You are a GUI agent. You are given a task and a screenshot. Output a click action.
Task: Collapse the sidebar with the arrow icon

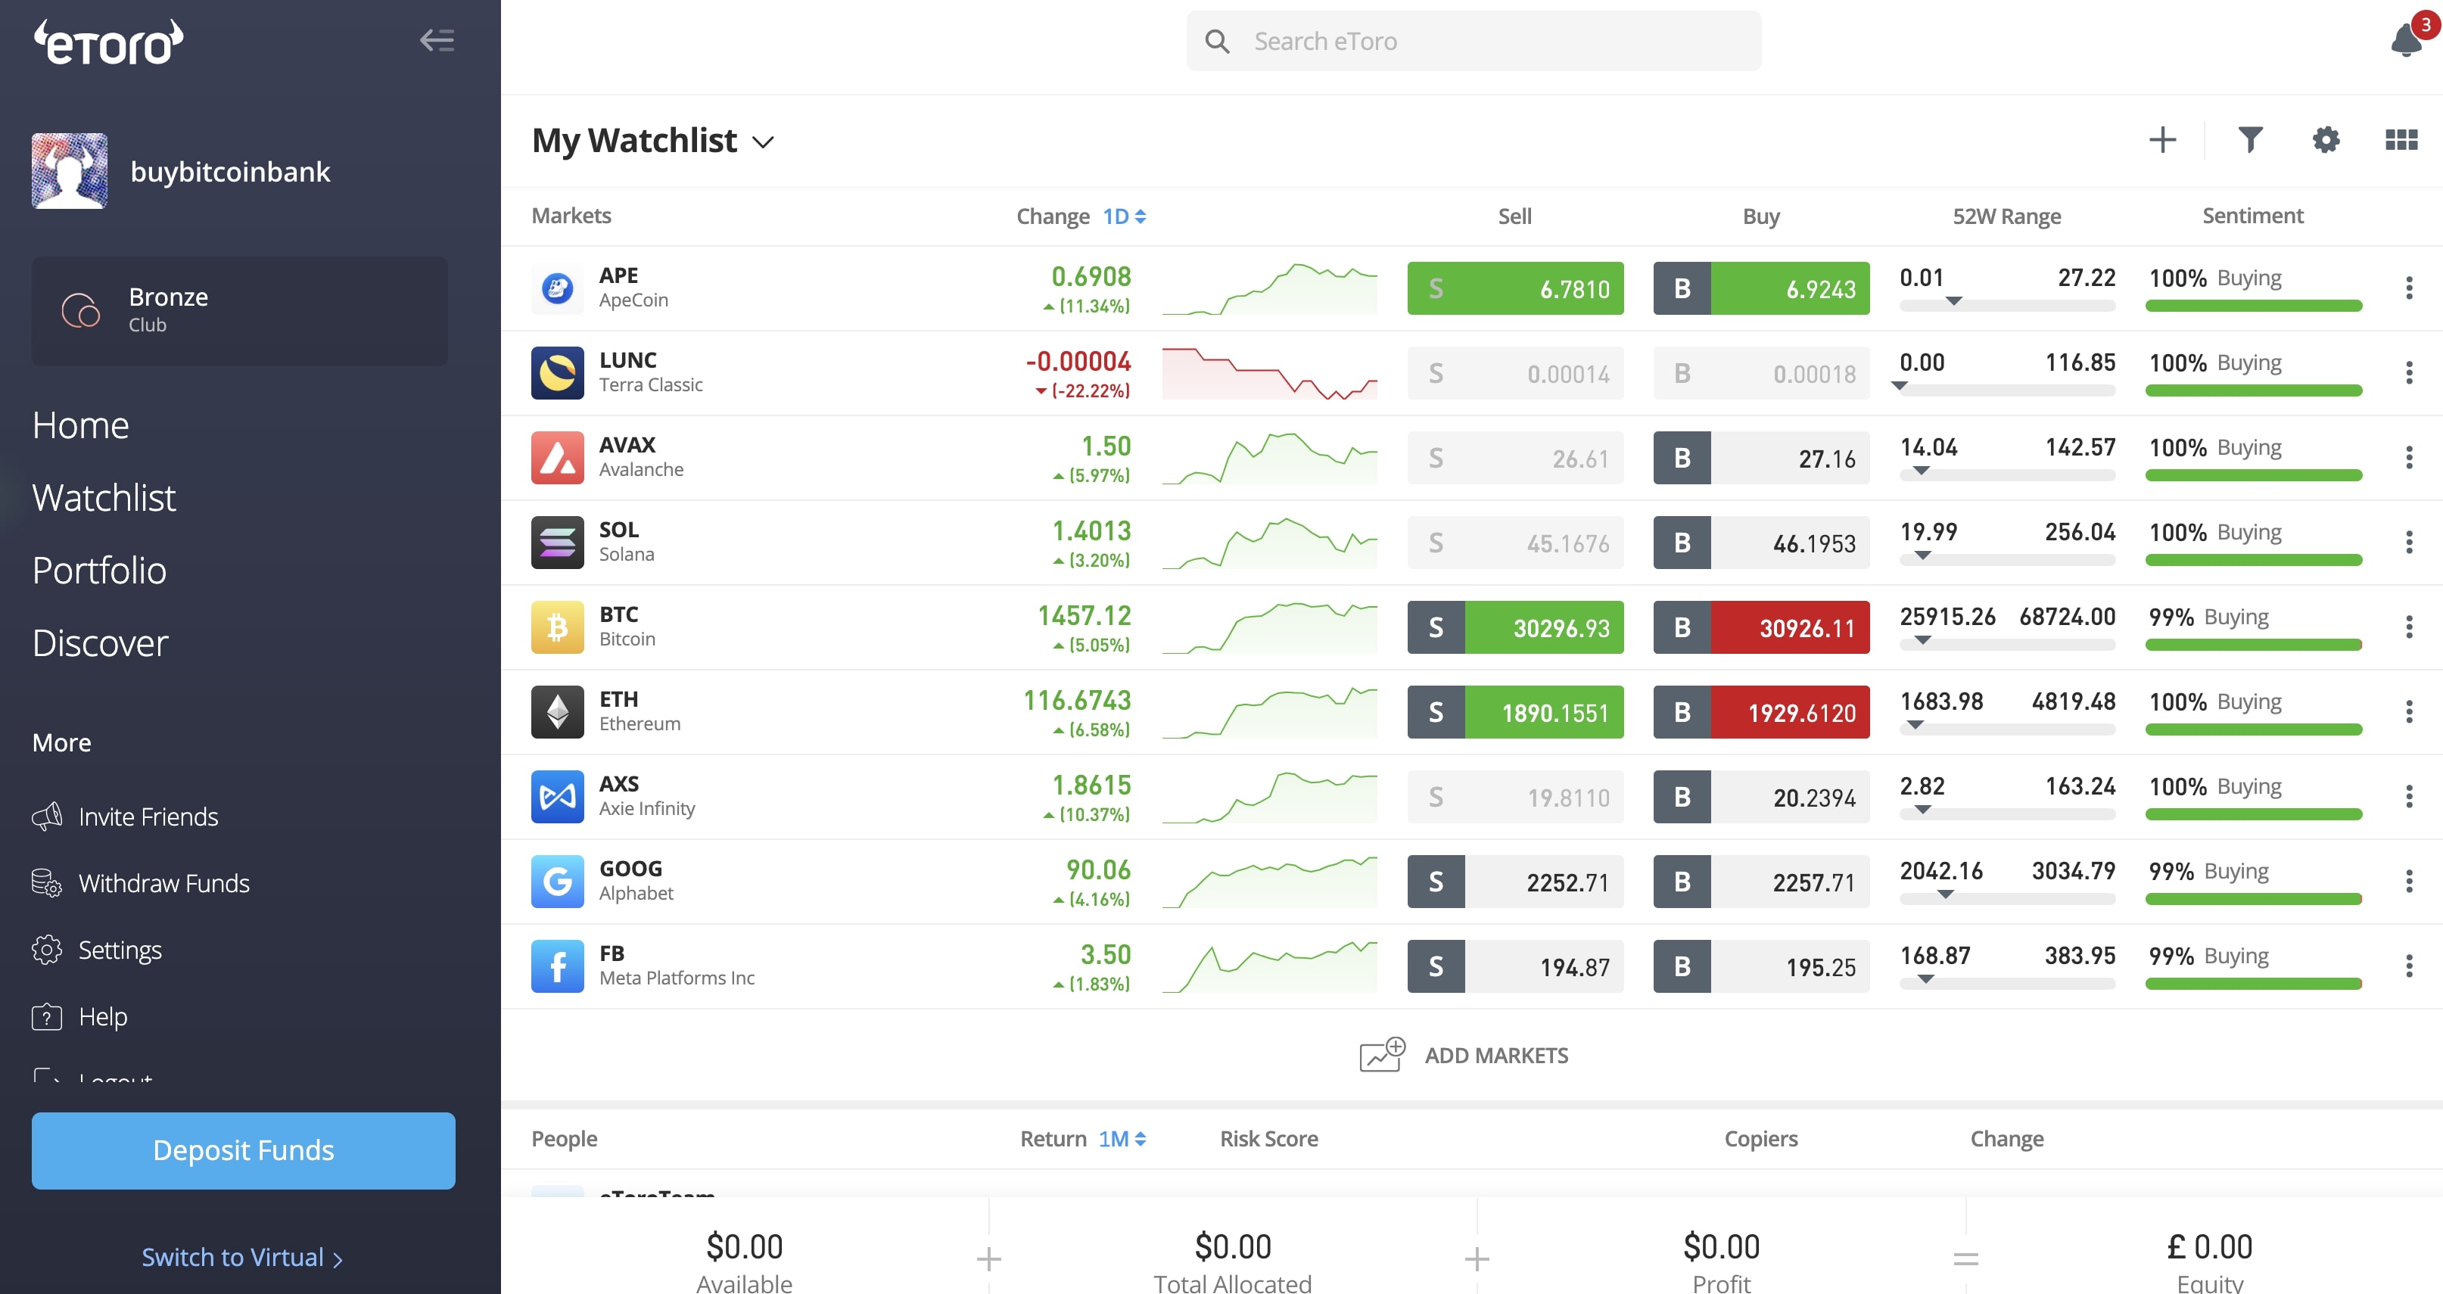[437, 40]
